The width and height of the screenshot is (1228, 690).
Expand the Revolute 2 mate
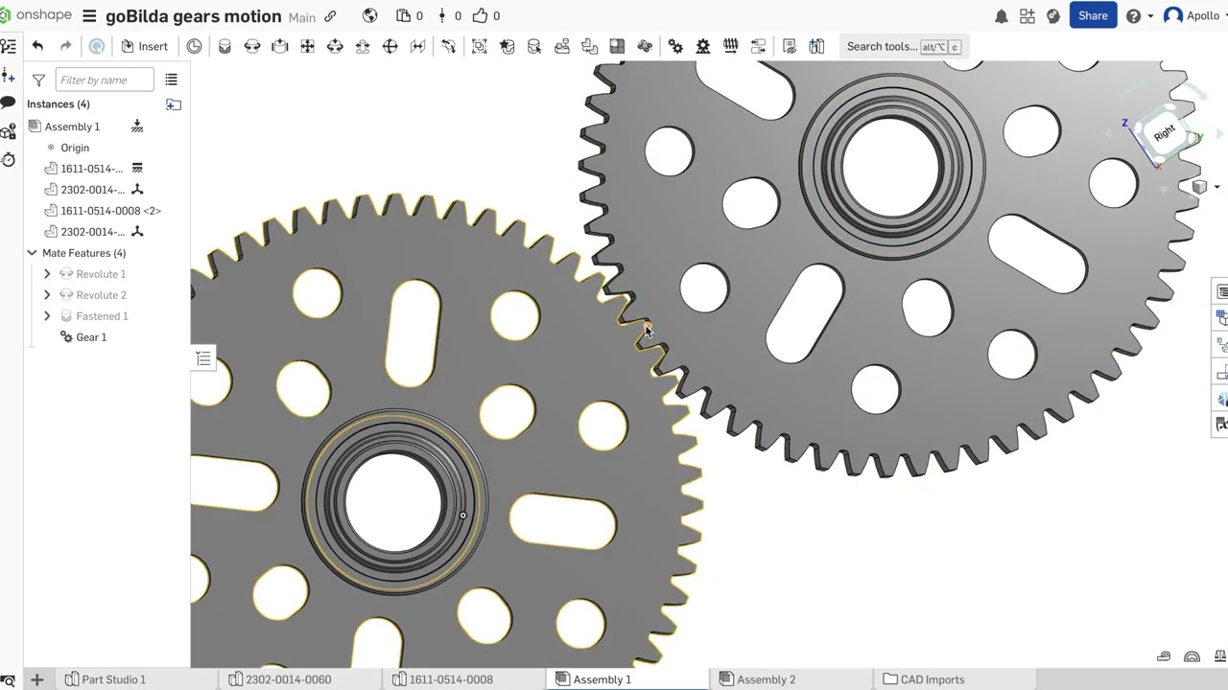47,295
